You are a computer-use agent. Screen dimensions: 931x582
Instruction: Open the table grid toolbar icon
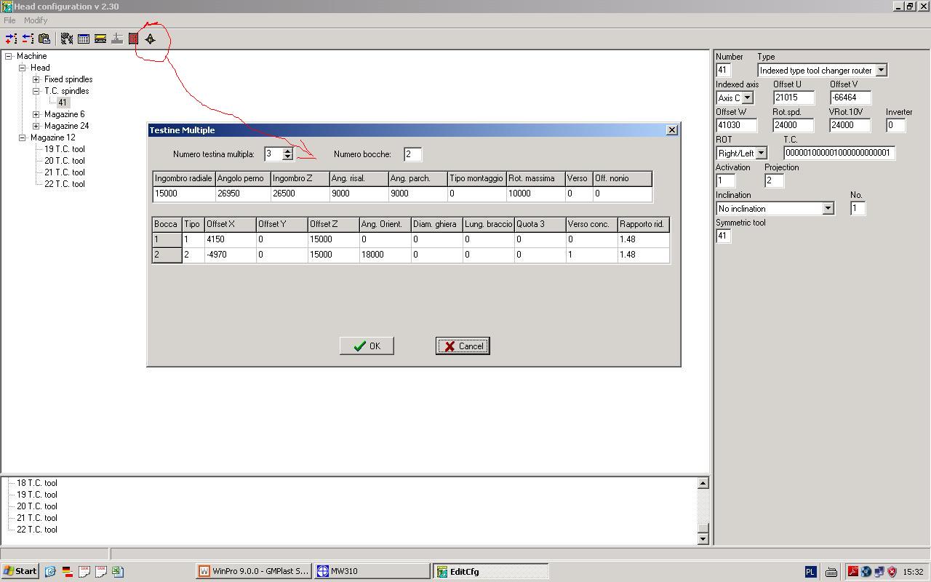(x=84, y=39)
